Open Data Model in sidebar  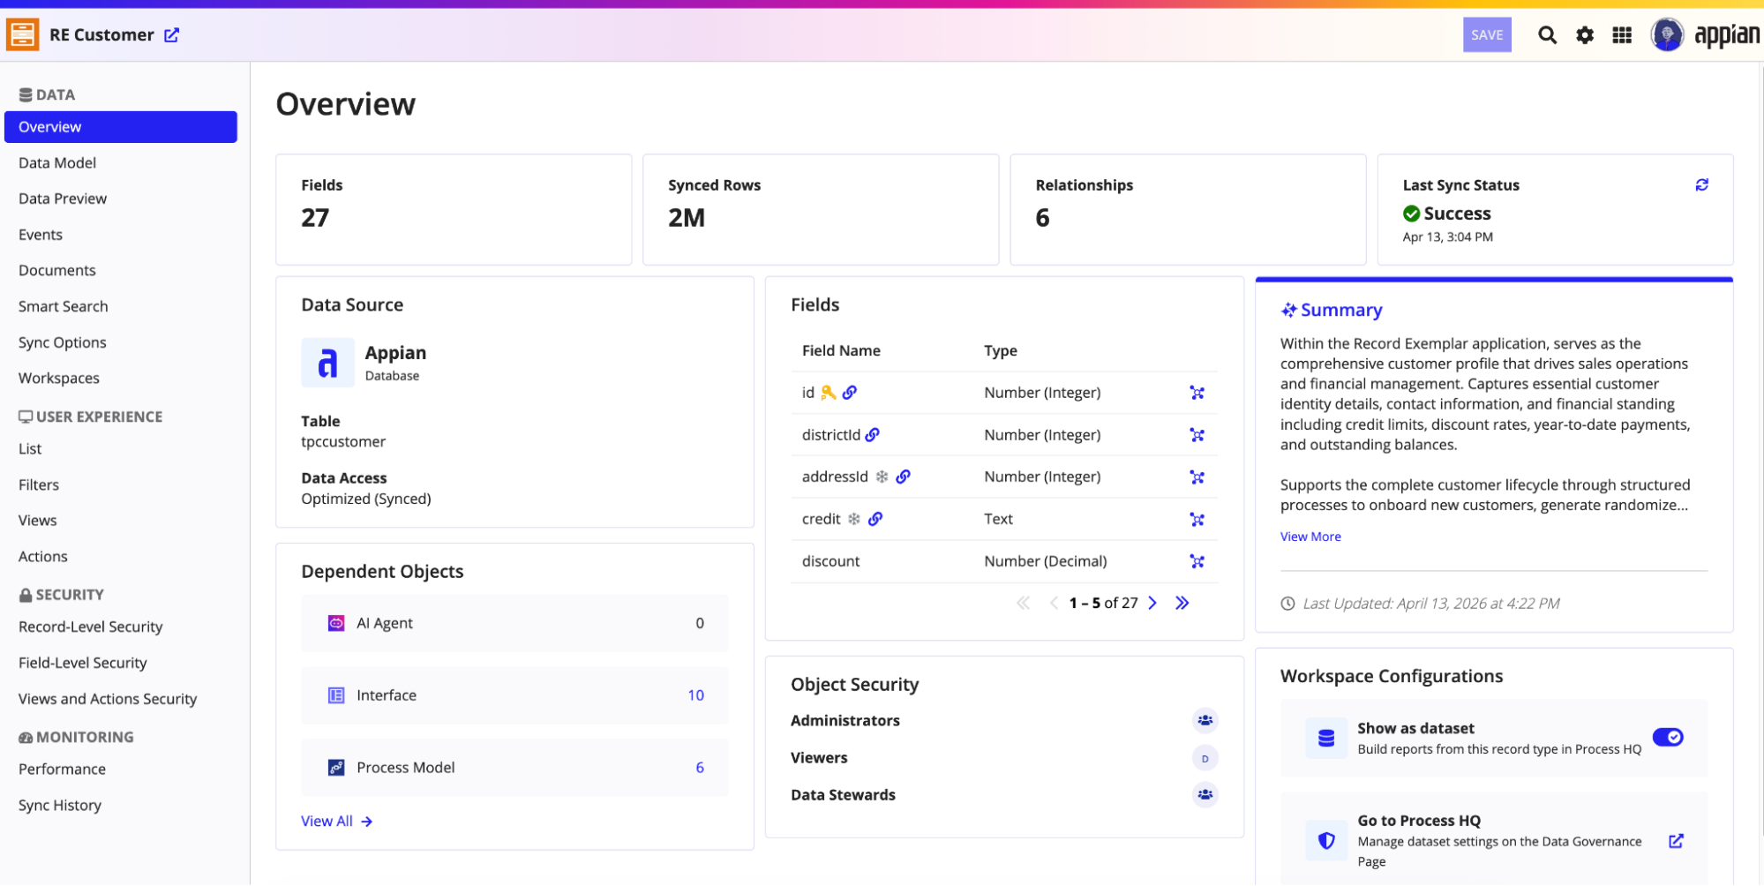(121, 163)
